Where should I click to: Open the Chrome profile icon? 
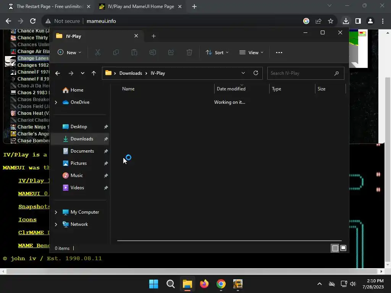coord(370,21)
